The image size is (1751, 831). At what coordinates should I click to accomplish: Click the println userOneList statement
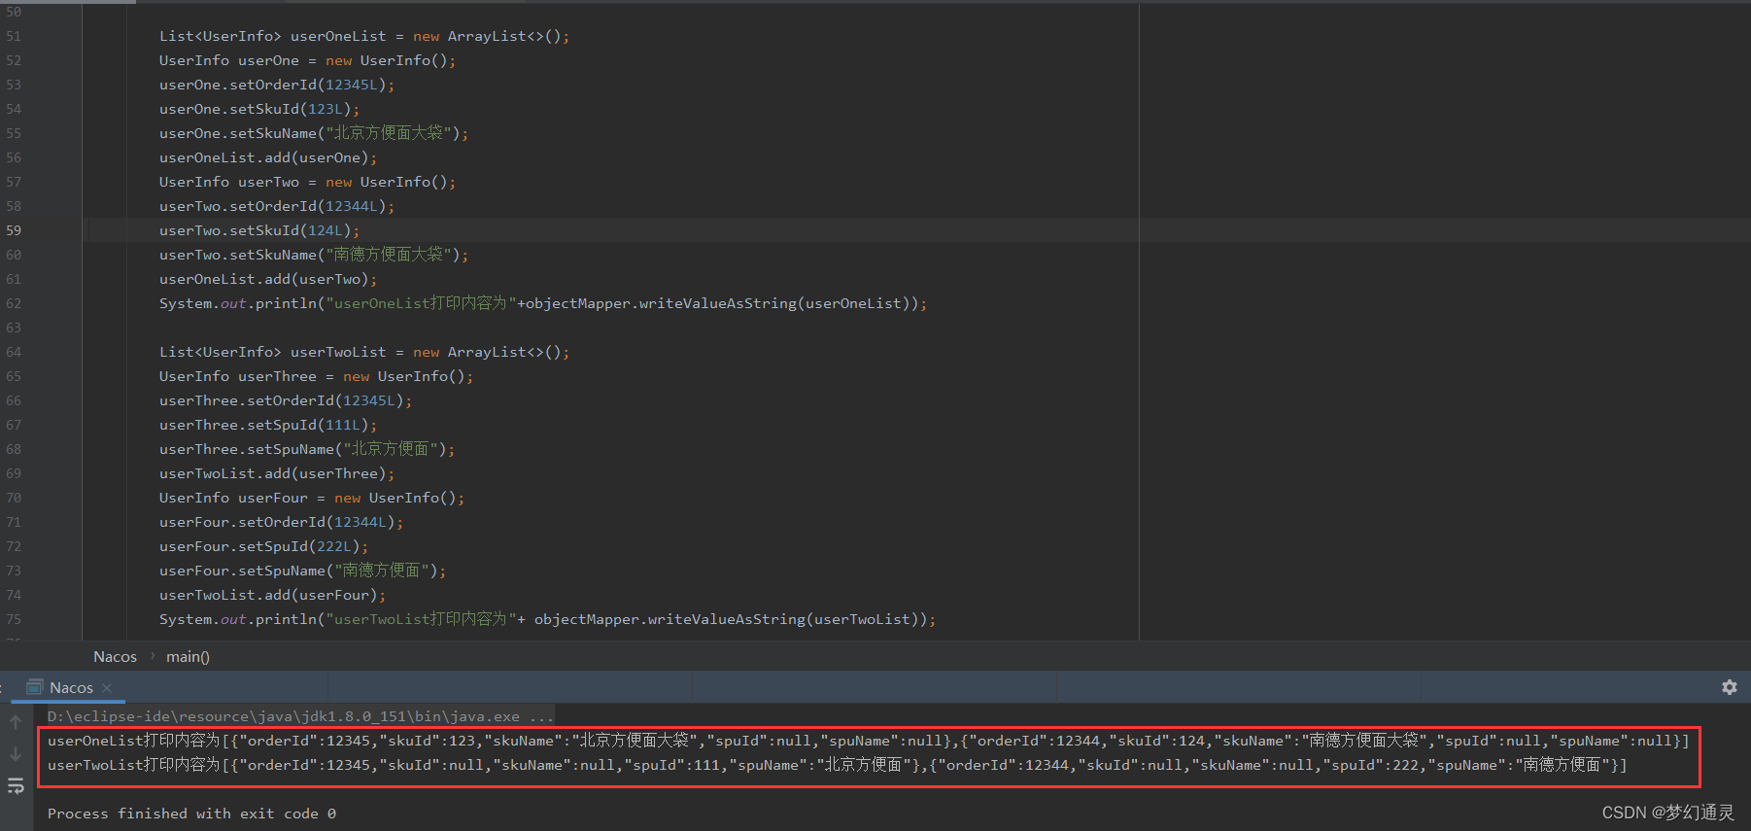pyautogui.click(x=543, y=303)
